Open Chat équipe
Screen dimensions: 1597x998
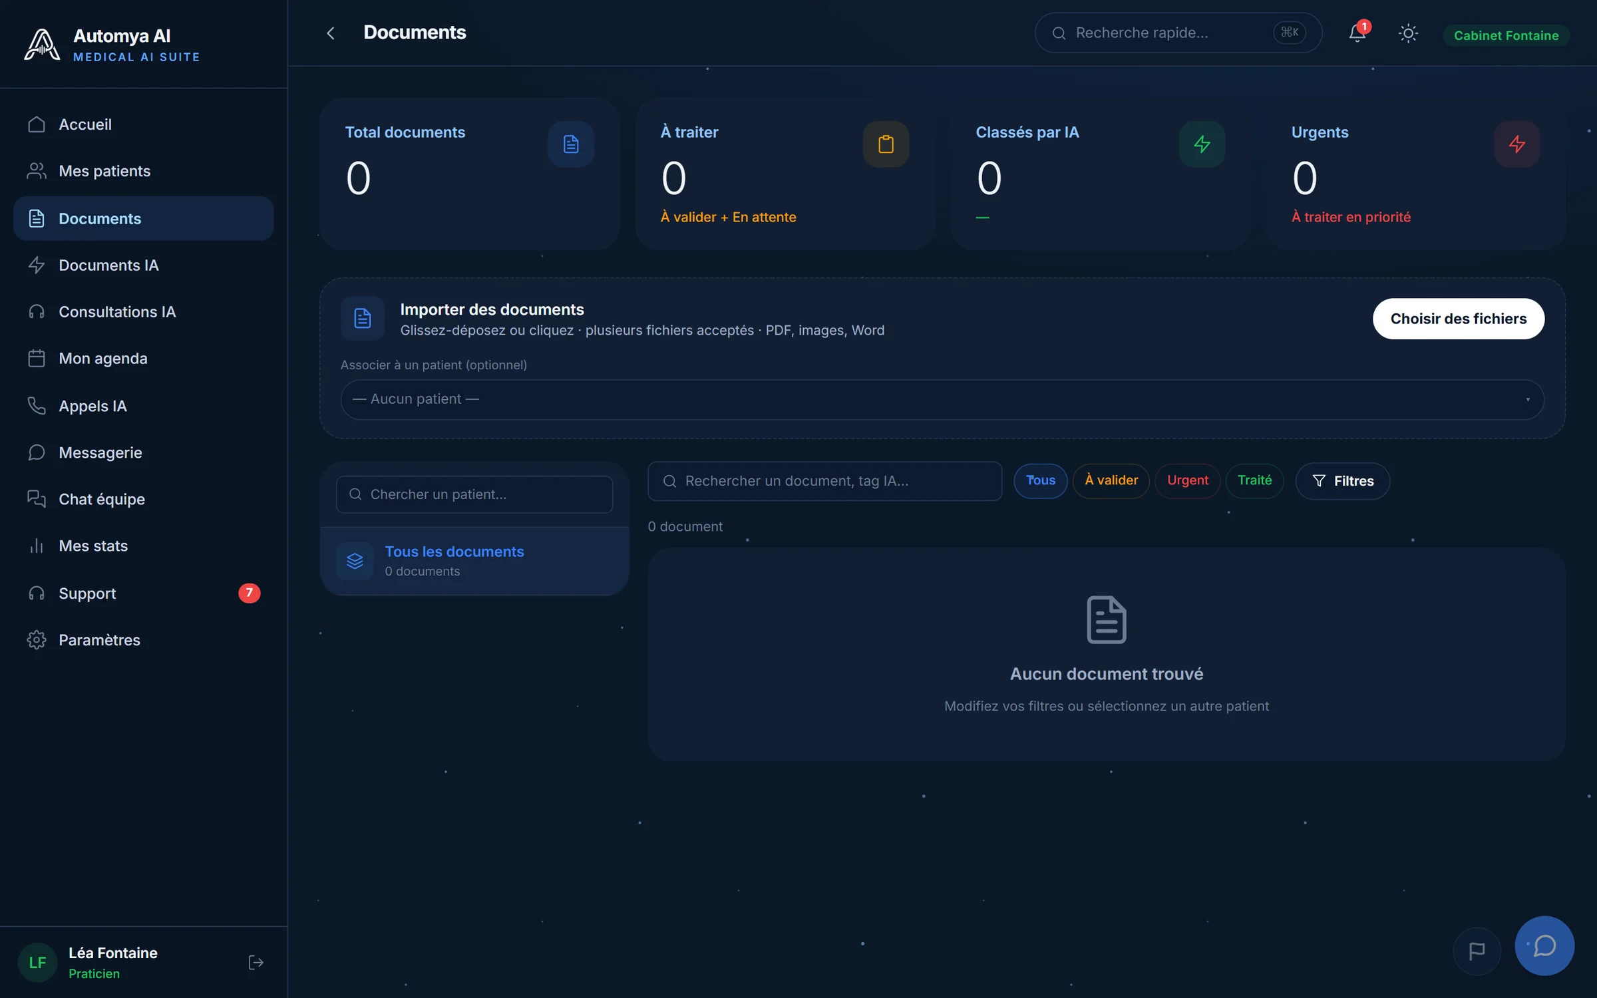[x=143, y=499]
